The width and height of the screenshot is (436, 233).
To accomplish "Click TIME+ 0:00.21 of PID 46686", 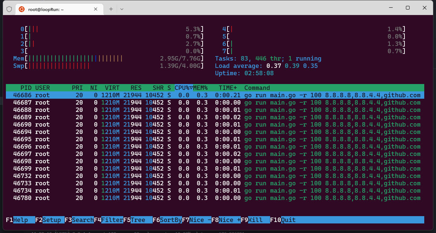I will pos(228,95).
